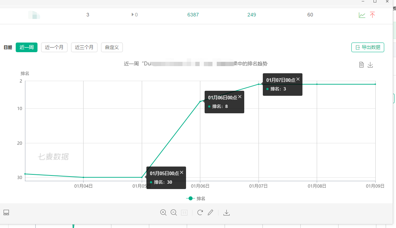Select the 近一周 date range
Image resolution: width=396 pixels, height=228 pixels.
[26, 47]
